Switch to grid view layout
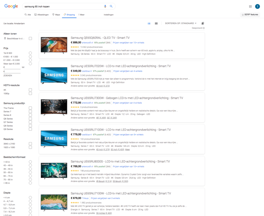This screenshot has height=216, width=264. pyautogui.click(x=156, y=23)
